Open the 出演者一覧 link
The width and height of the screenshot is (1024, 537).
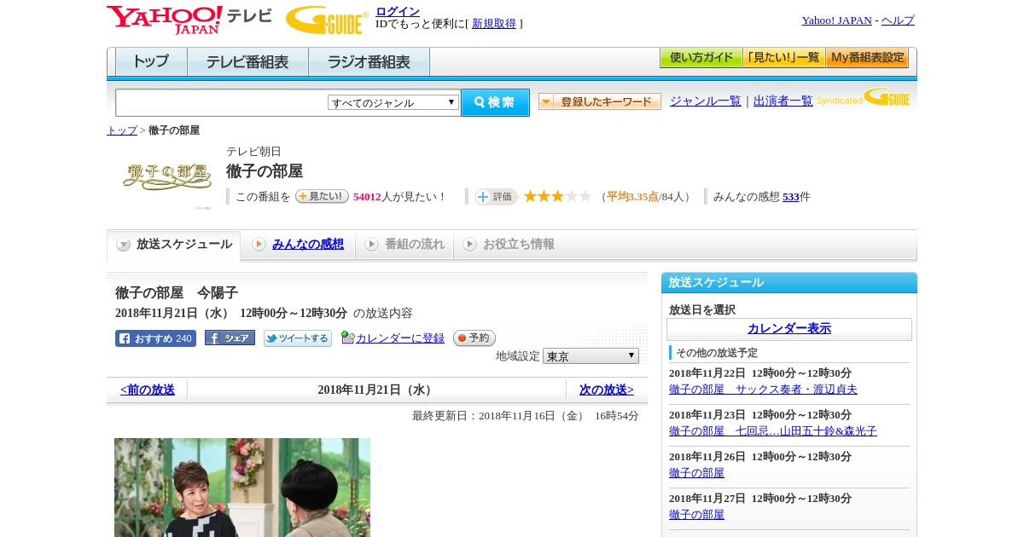point(783,101)
